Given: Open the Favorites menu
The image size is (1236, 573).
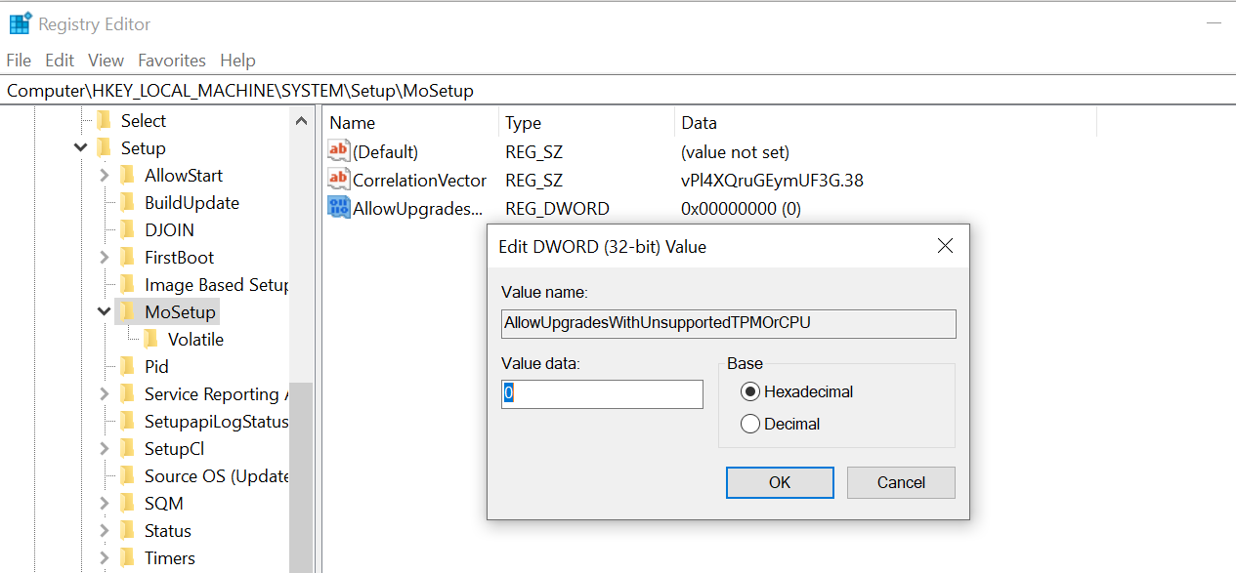Looking at the screenshot, I should click(172, 60).
